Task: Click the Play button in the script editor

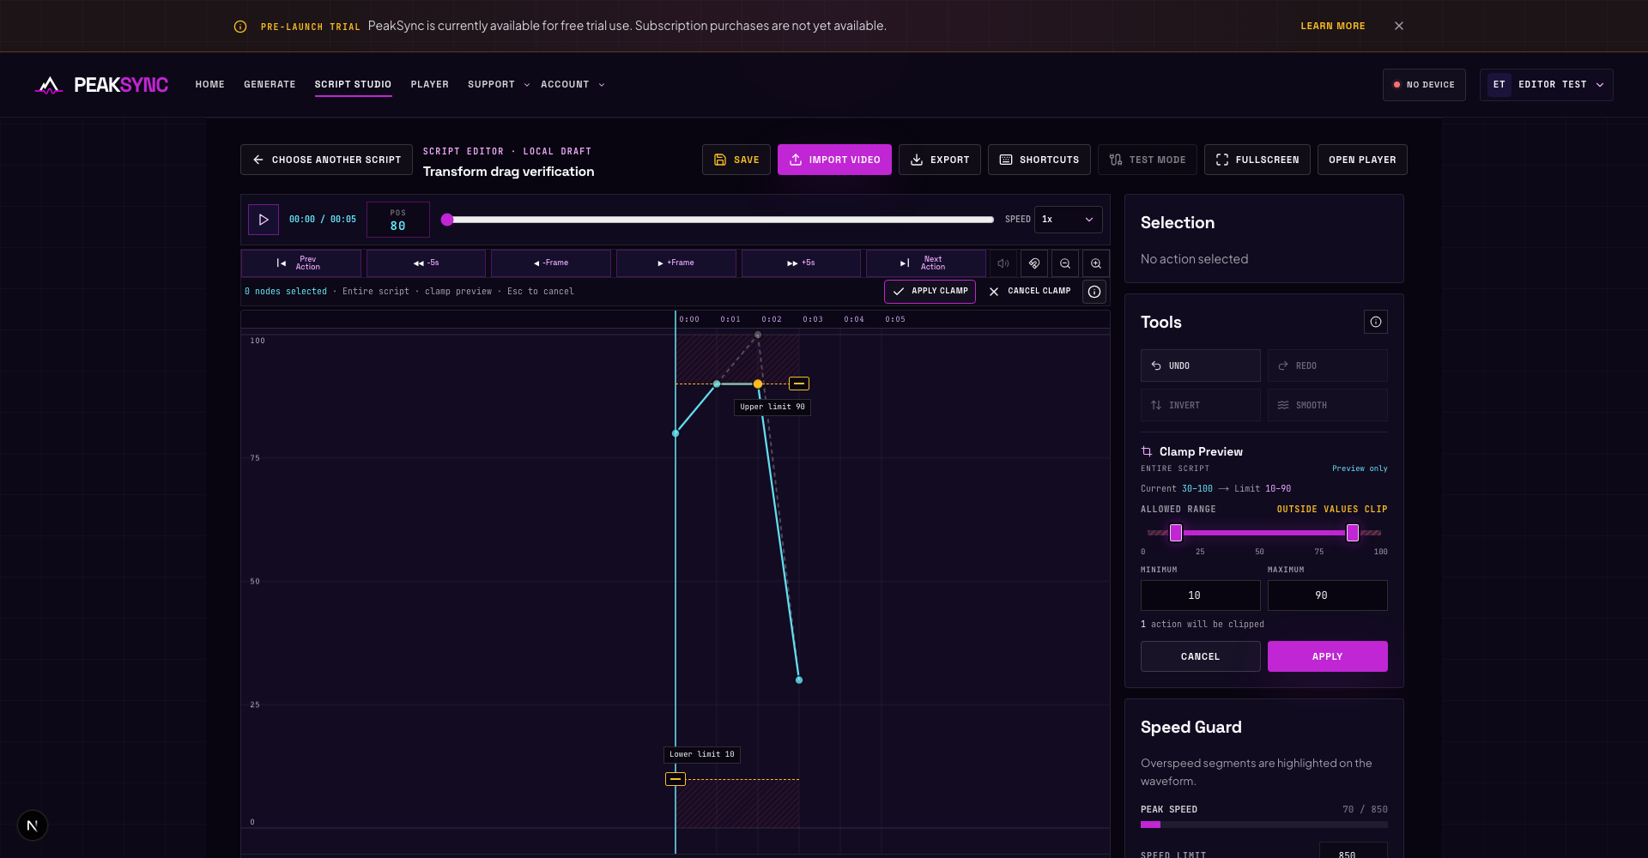Action: point(264,220)
